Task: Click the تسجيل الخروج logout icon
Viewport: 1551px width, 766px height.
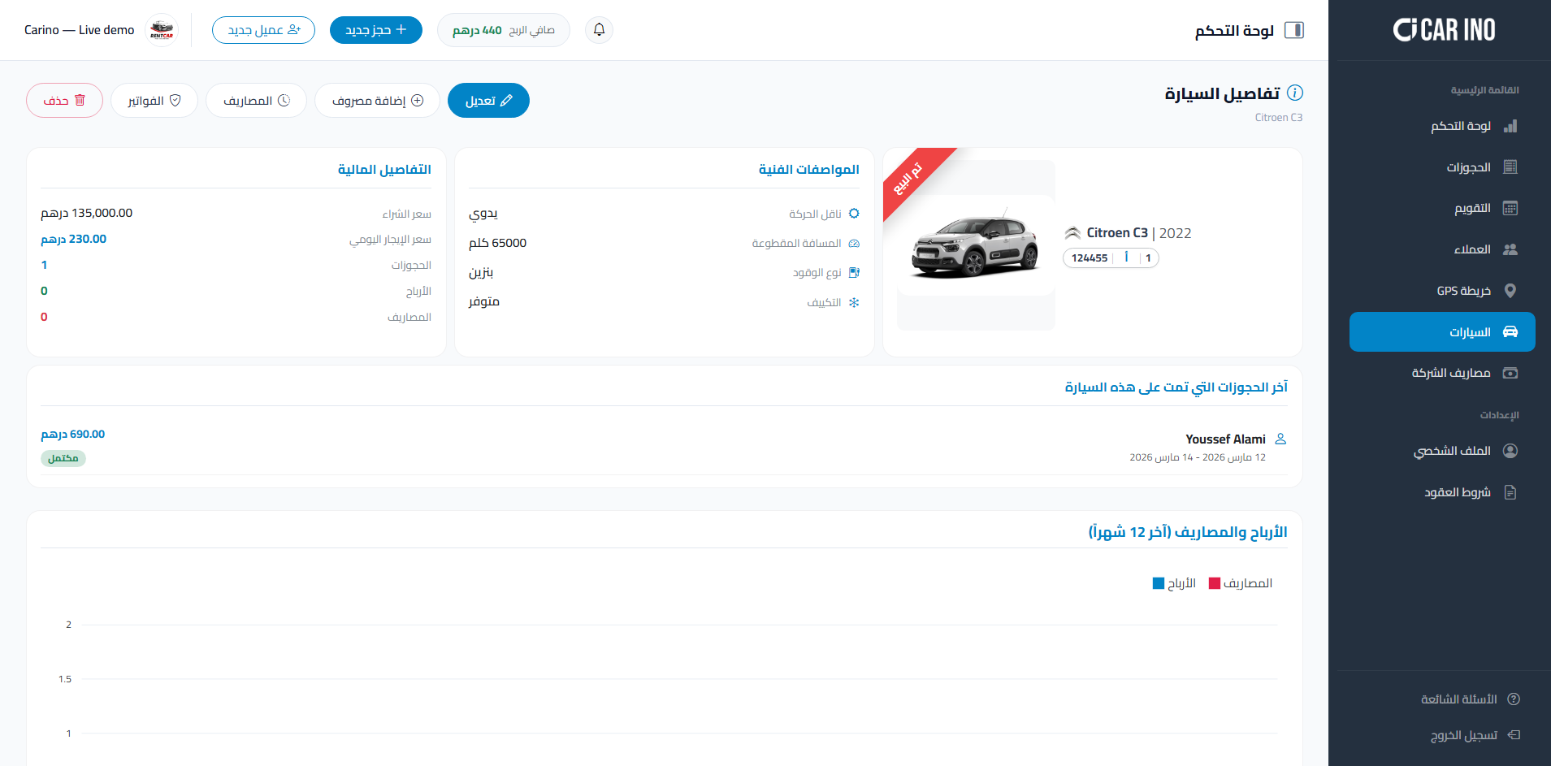Action: point(1514,735)
